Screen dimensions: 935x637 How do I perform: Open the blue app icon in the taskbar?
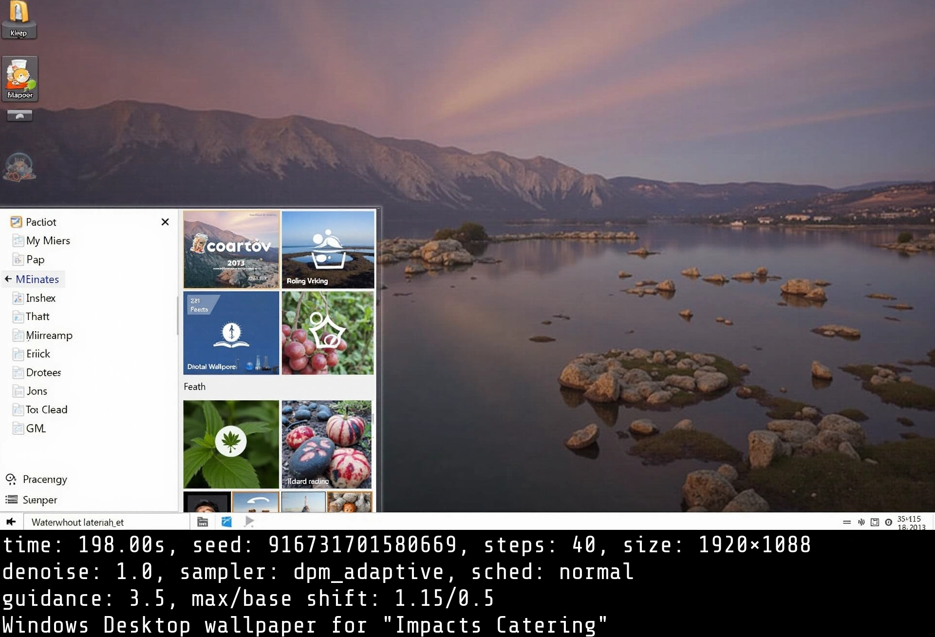[x=226, y=521]
